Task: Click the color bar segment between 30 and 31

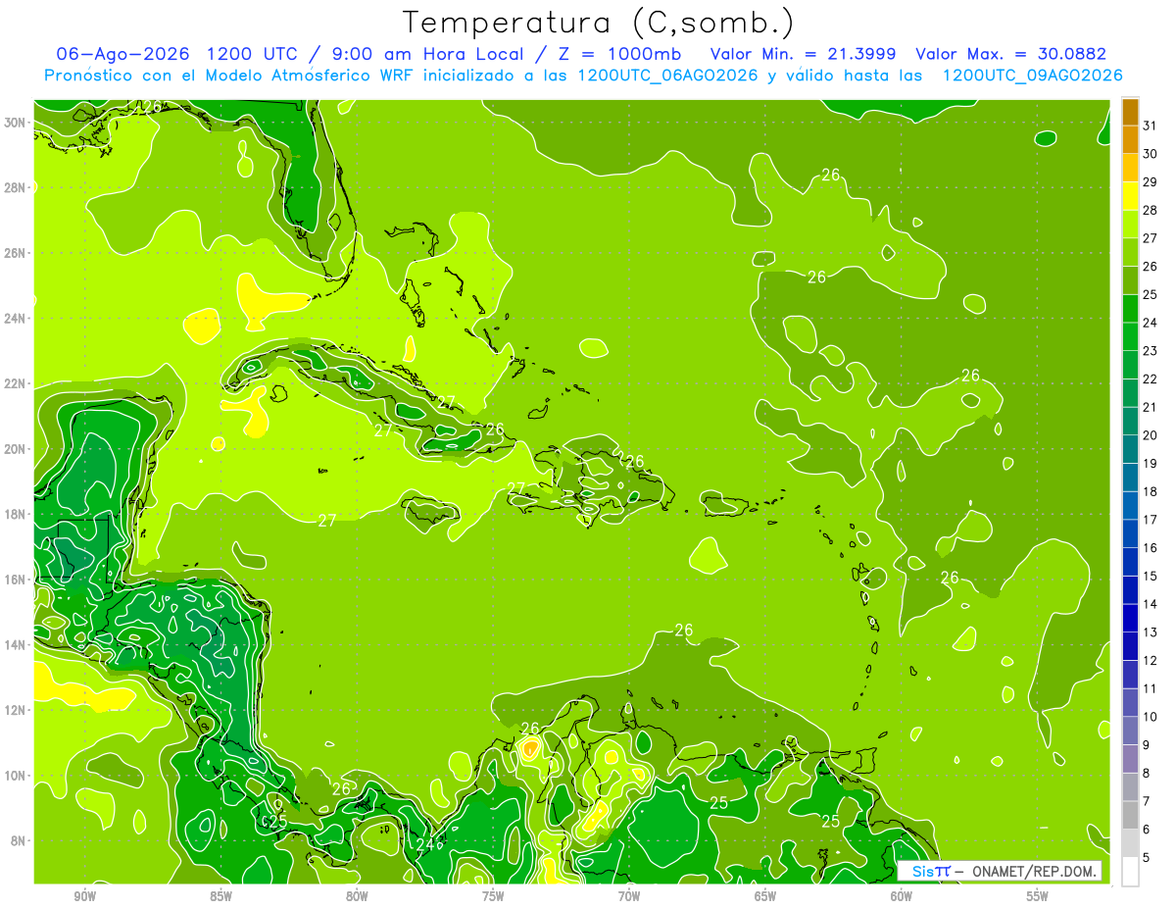Action: [1130, 140]
